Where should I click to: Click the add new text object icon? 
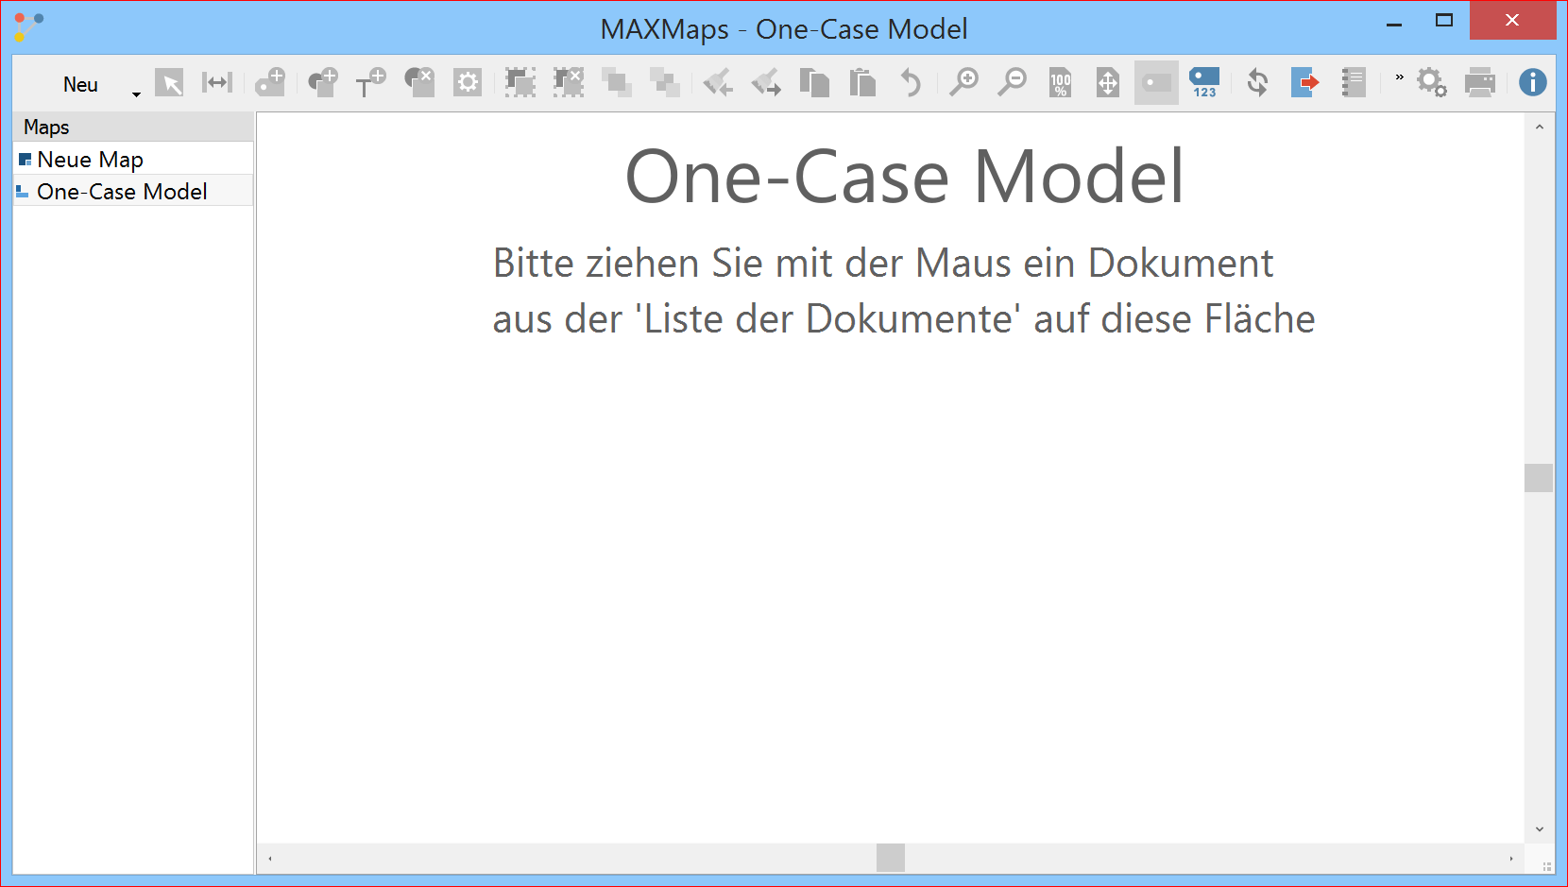tap(371, 82)
